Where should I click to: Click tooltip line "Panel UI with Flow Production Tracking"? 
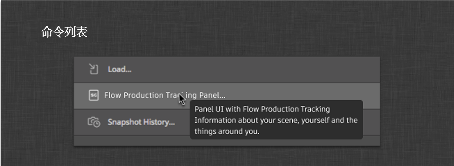(262, 109)
